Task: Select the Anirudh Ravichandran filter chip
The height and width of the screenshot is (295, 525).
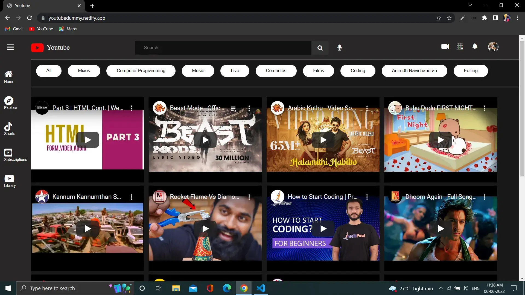Action: [414, 71]
